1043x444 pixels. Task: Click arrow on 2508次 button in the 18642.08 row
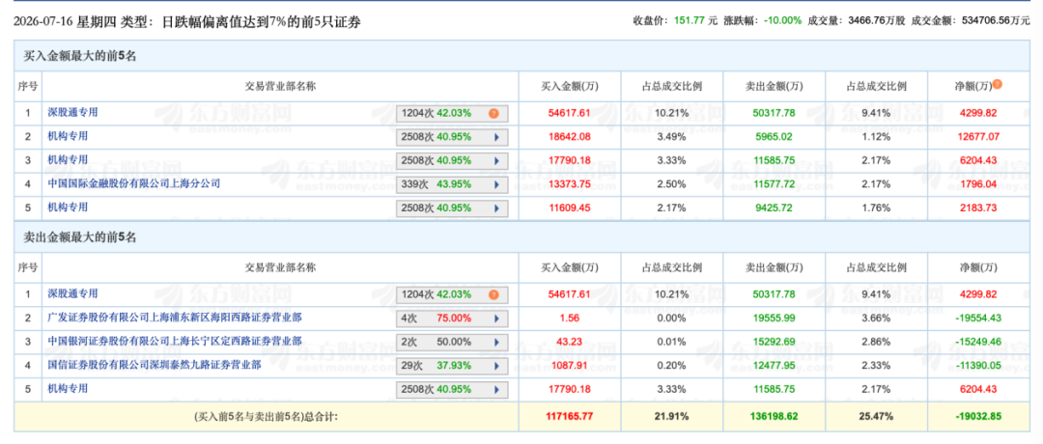tap(496, 137)
